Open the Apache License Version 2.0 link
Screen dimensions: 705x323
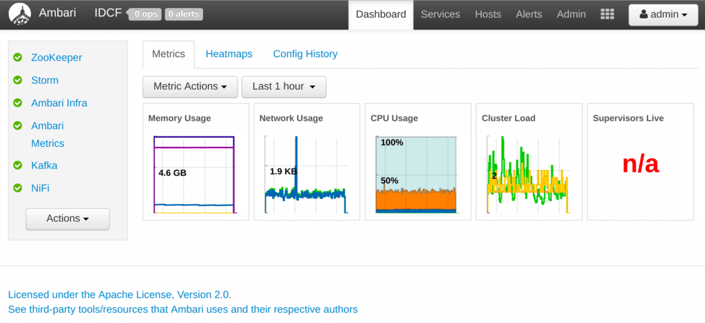pyautogui.click(x=119, y=295)
